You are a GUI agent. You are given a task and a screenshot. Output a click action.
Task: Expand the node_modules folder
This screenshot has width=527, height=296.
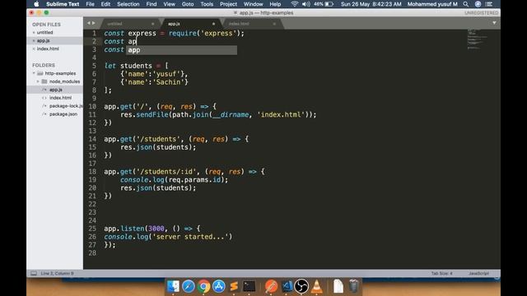point(38,81)
